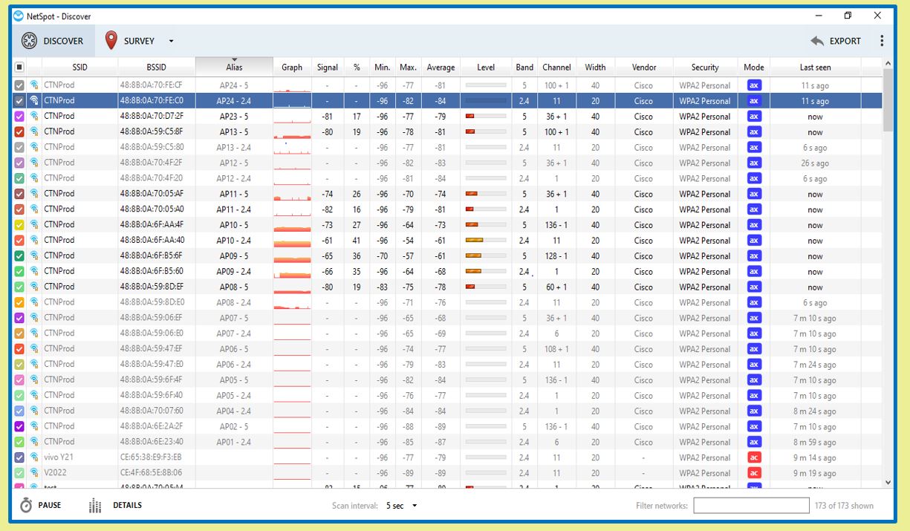This screenshot has width=910, height=531.
Task: Click the Discover radar icon
Action: click(x=29, y=41)
